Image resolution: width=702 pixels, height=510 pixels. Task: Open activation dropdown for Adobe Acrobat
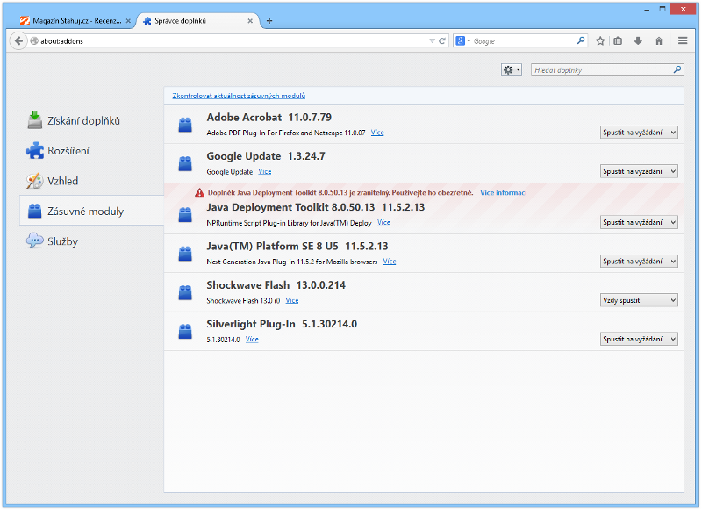click(639, 133)
